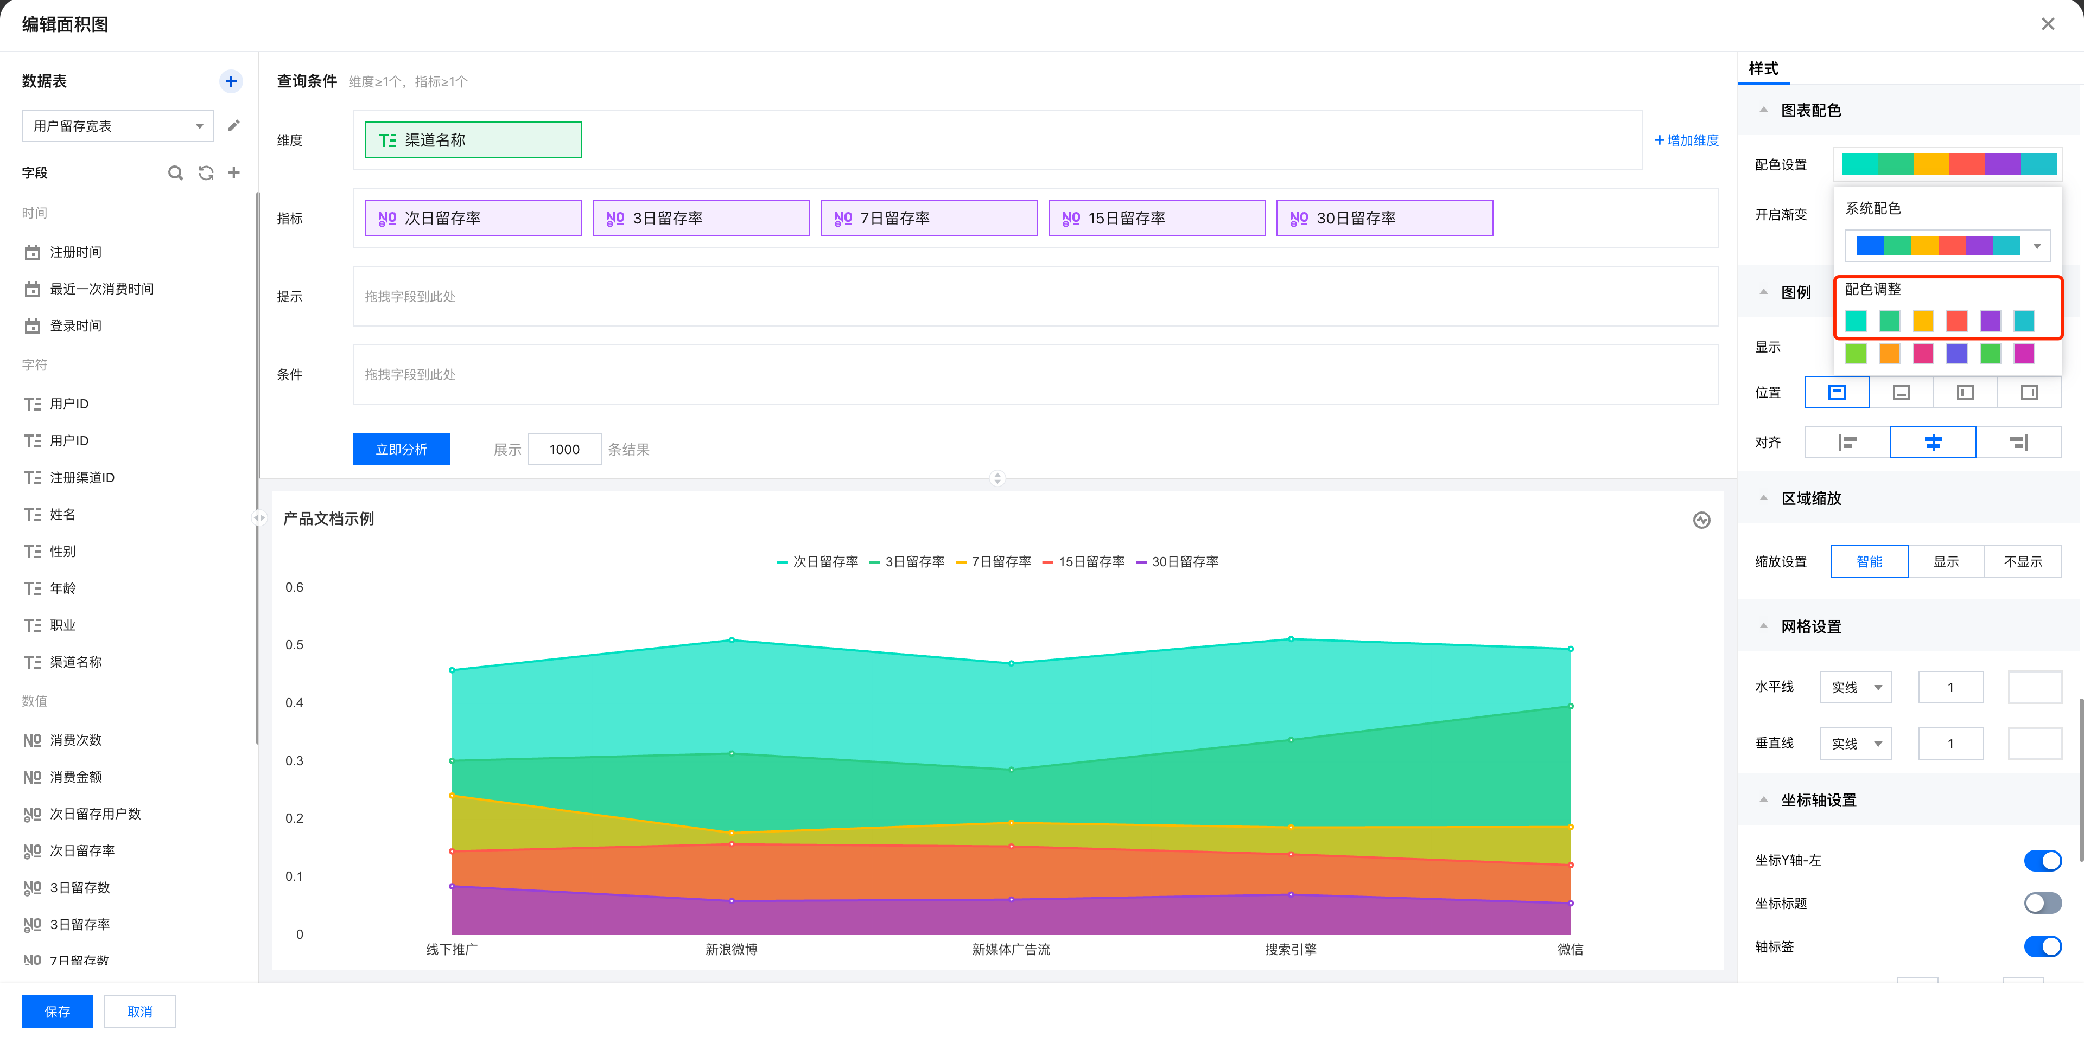
Task: Toggle the 坐标Y轴-左 switch off
Action: [x=2042, y=860]
